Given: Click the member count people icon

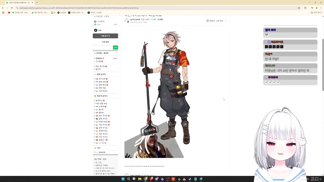Looking at the screenshot, I should 95,24.
